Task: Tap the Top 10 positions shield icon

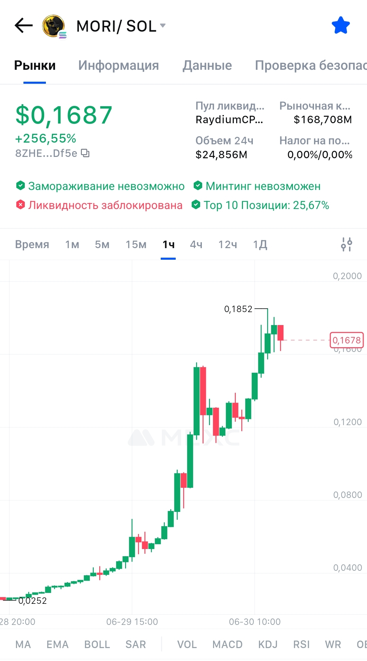Action: click(196, 205)
